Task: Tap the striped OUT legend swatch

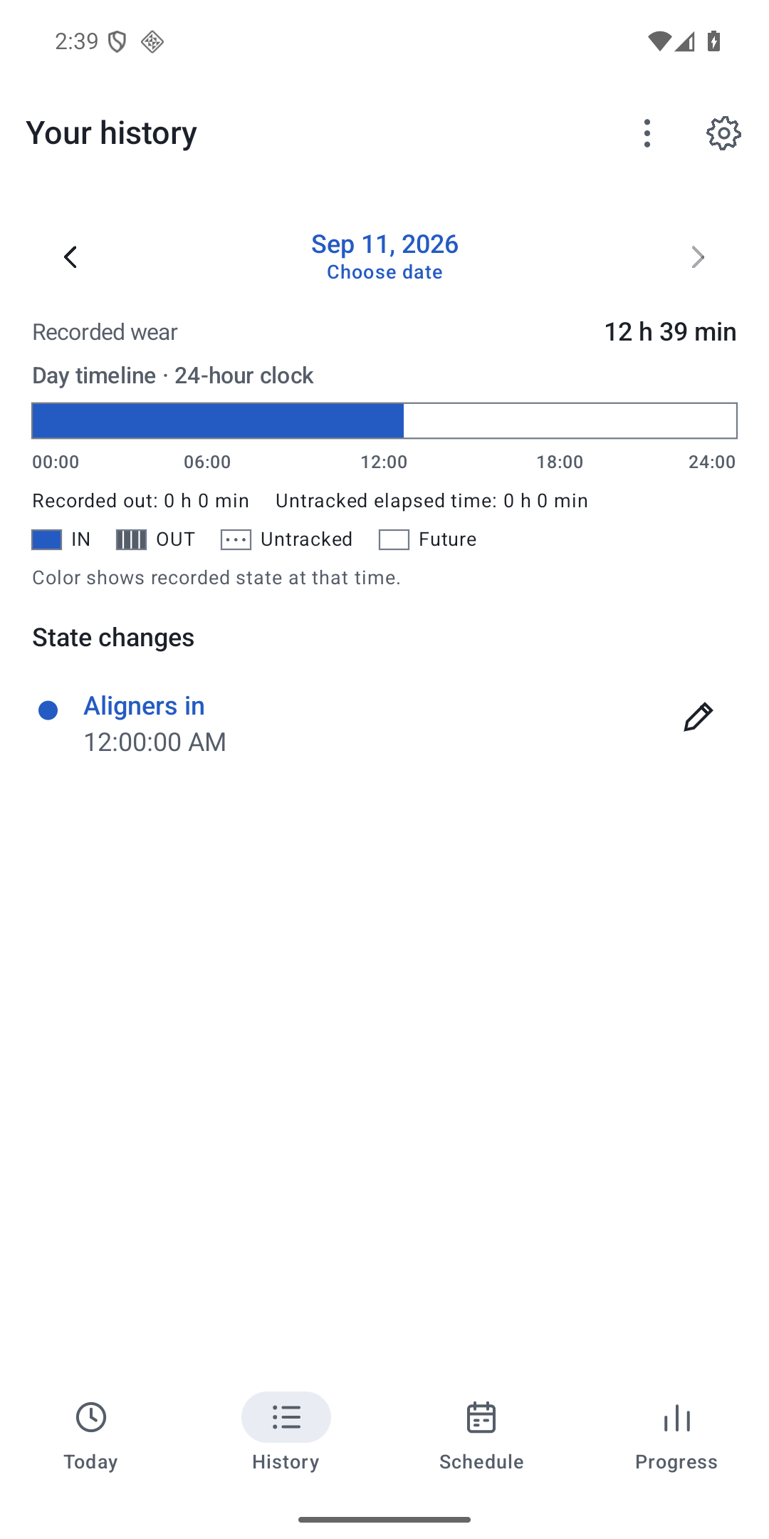Action: coord(131,540)
